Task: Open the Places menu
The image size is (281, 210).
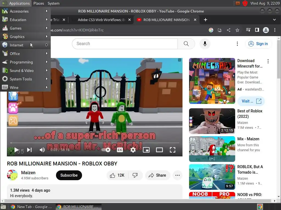Action: pos(38,3)
